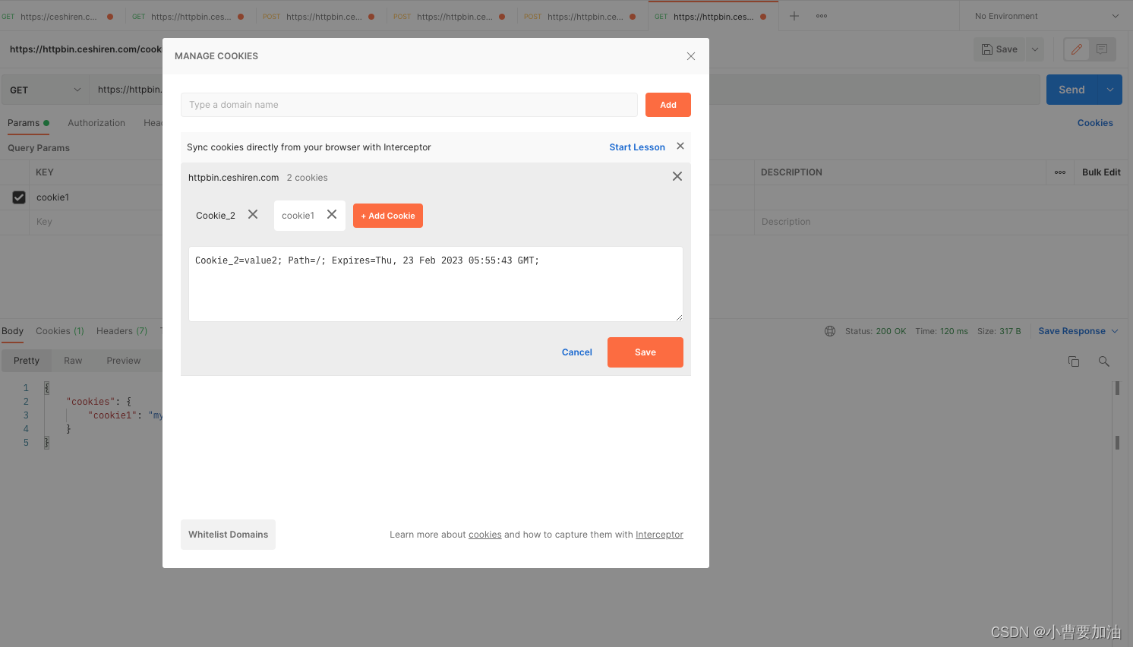Click the Save request button in the header
Screen dimensions: 1133x647
[999, 49]
